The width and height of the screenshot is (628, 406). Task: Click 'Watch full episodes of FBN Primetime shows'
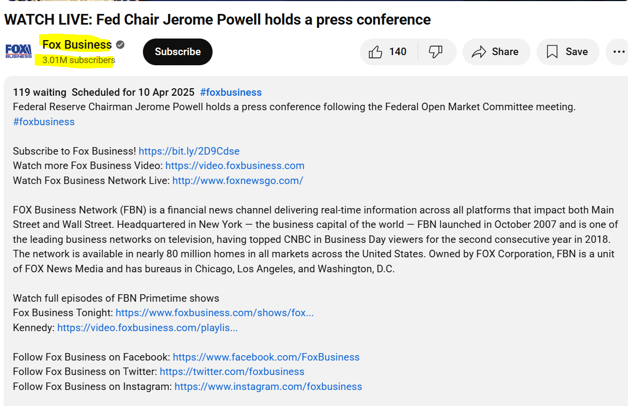click(116, 298)
